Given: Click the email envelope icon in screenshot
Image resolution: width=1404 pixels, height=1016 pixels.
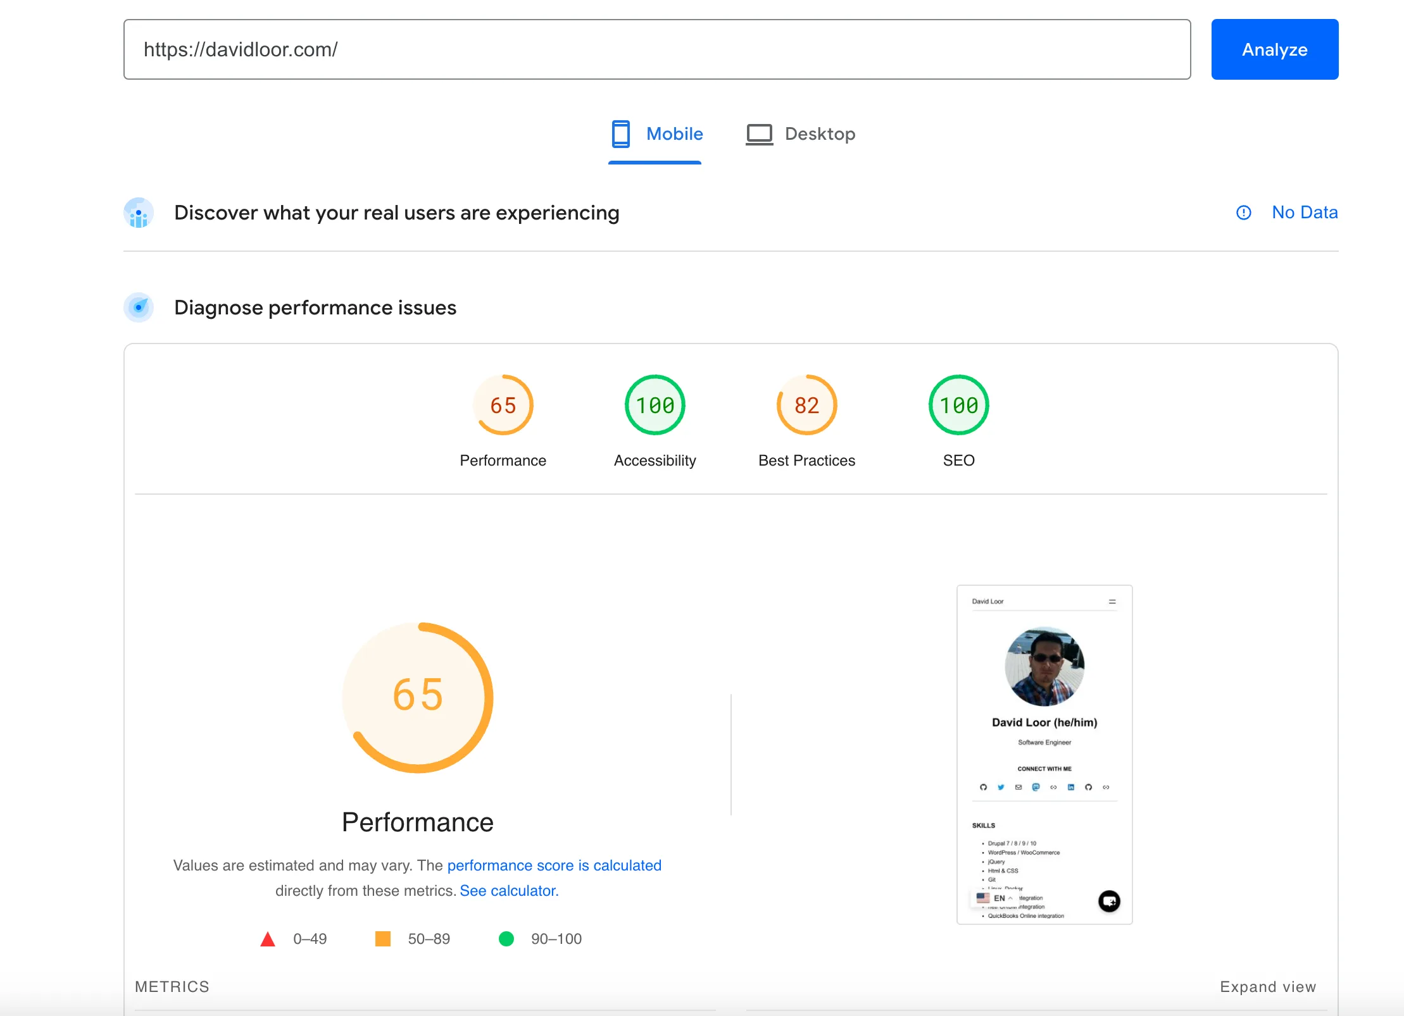Looking at the screenshot, I should (1019, 787).
